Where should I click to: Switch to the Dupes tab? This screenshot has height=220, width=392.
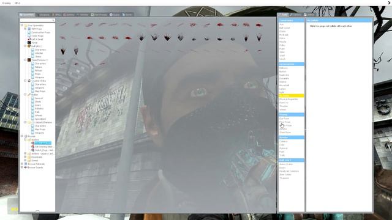115,15
